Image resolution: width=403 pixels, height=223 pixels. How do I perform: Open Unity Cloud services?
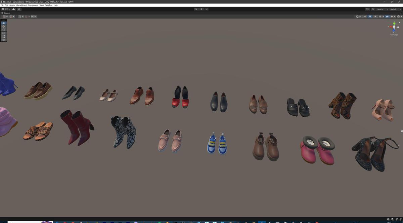[x=14, y=9]
